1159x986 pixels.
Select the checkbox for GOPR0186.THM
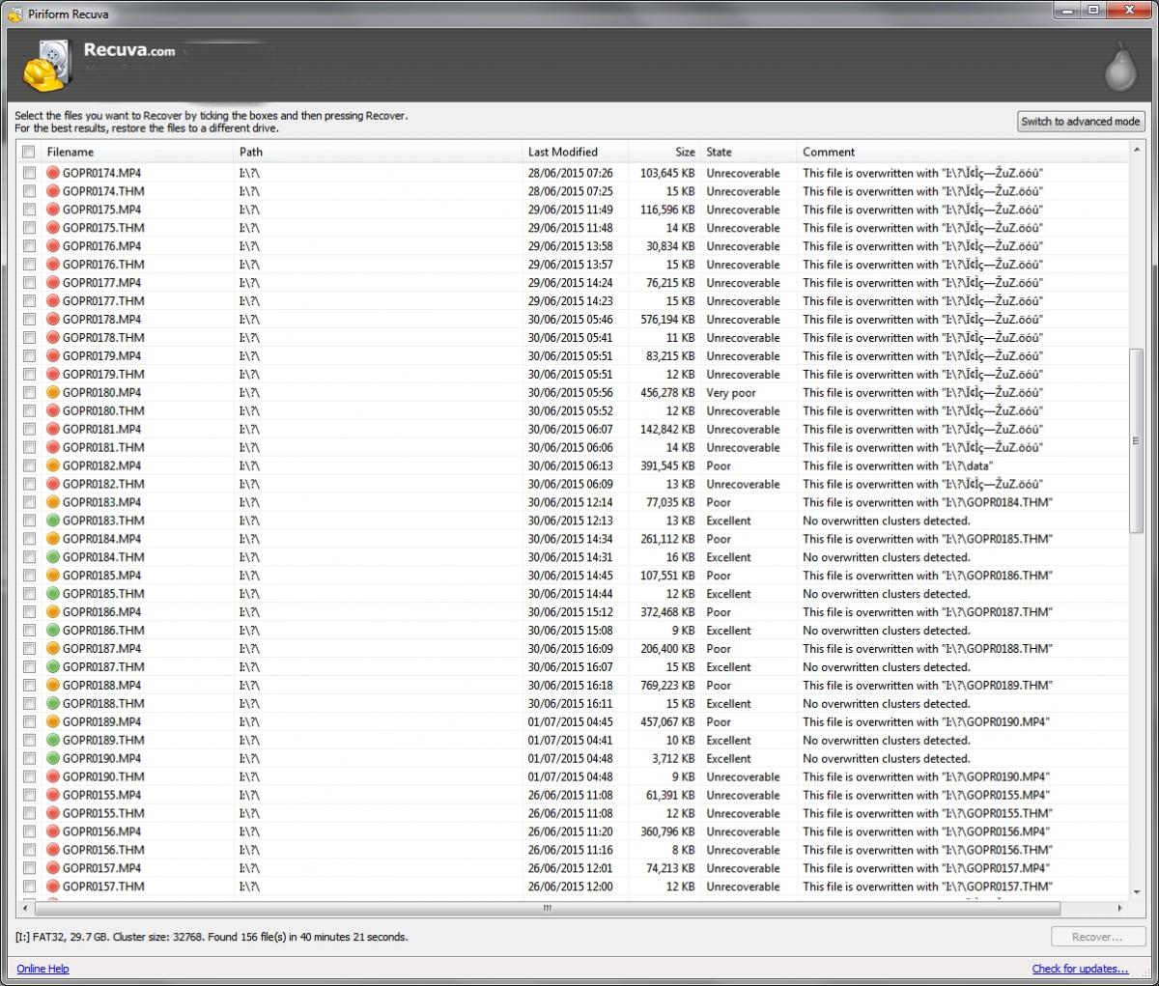point(29,631)
